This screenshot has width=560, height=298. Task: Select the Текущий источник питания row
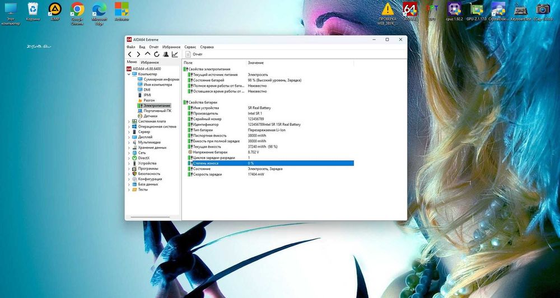(268, 75)
